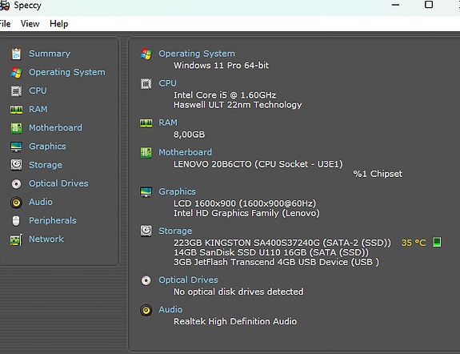Click 'Realtek High Definition Audio' text
Screen dimensions: 460x354
[235, 321]
